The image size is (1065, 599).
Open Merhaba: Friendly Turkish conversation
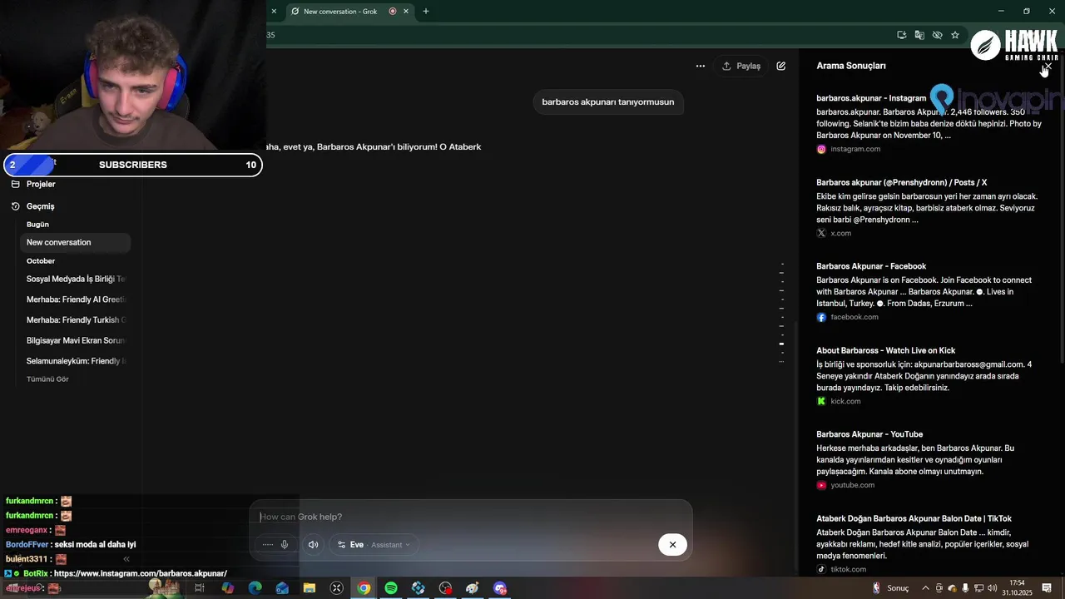pos(75,320)
